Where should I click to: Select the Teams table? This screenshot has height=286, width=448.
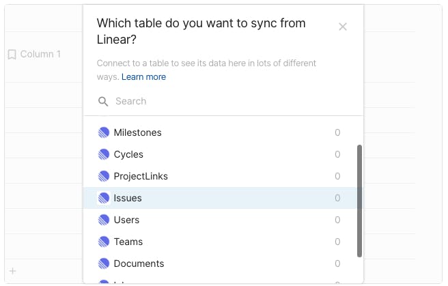coord(128,242)
